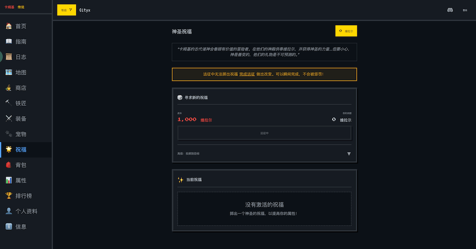Screen dimensions: 476x249
Task: Open the 宠物 paw print icon
Action: tap(9, 134)
